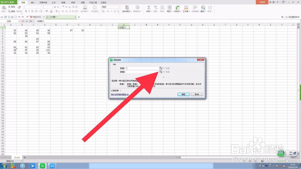301x169 pixels.
Task: Open the 页面布局 ribbon tab
Action: point(43,2)
